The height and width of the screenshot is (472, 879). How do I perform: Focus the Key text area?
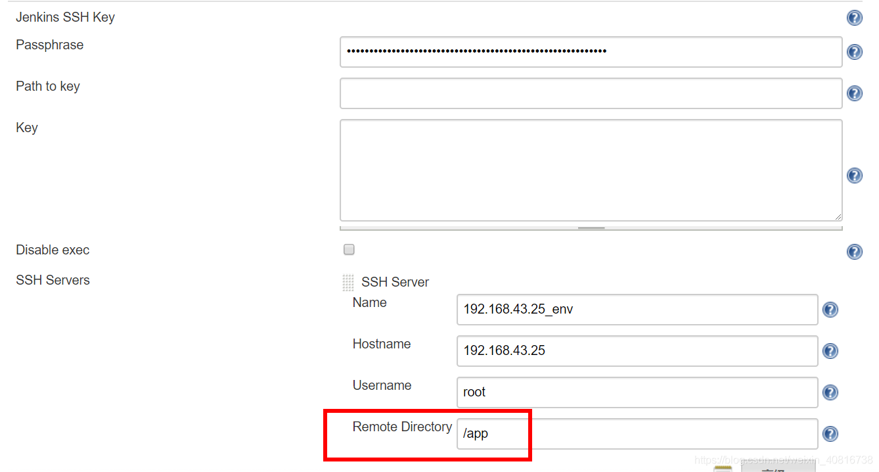pyautogui.click(x=591, y=170)
